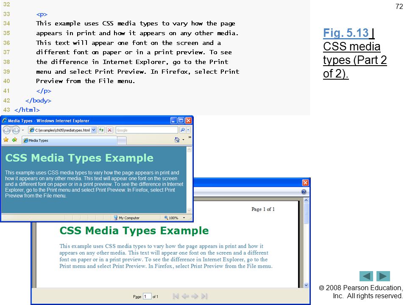Image resolution: width=407 pixels, height=305 pixels.
Task: Click the 'Page 1 of 1' header text
Action: (x=263, y=209)
